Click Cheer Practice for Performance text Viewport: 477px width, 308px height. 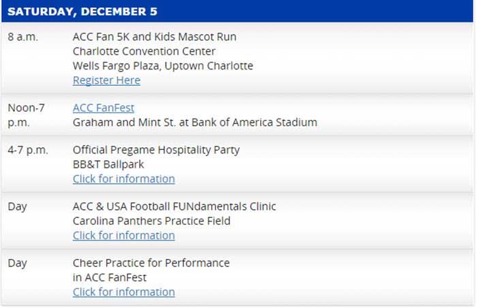click(x=151, y=263)
